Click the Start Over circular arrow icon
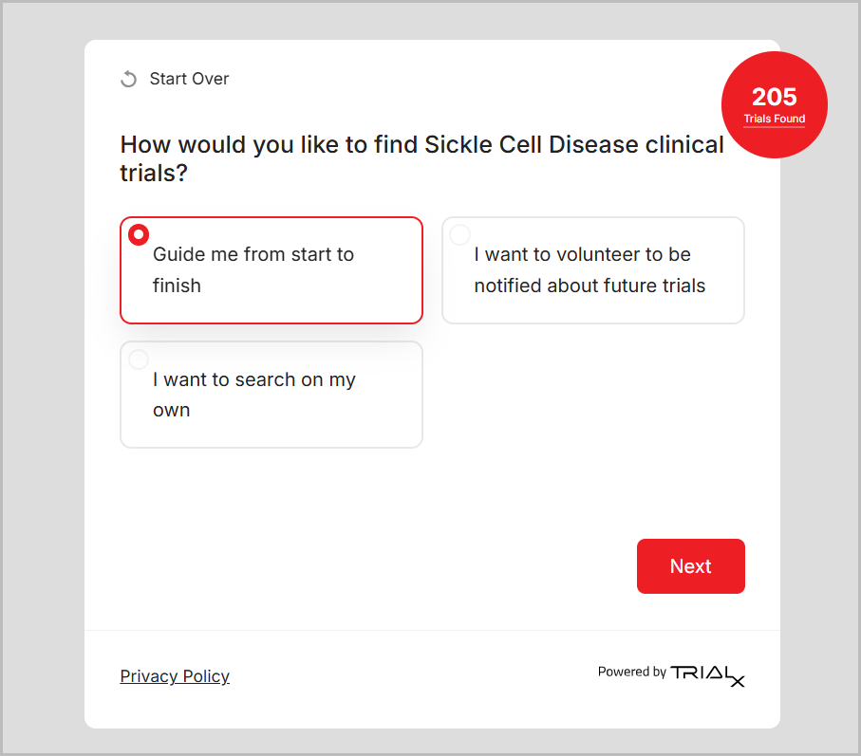The image size is (861, 756). (128, 79)
